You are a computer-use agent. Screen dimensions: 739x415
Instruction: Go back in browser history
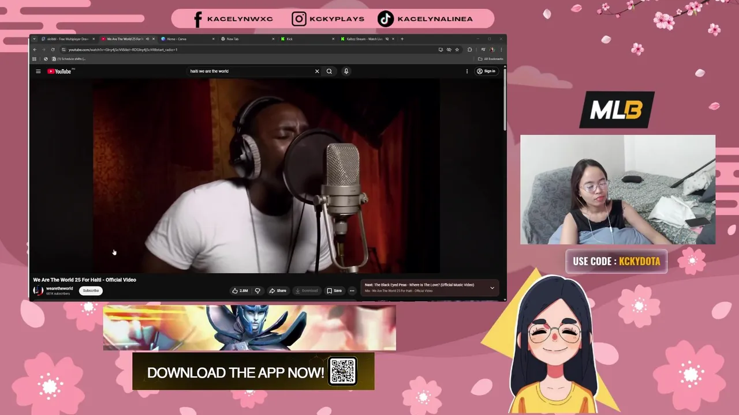(35, 50)
